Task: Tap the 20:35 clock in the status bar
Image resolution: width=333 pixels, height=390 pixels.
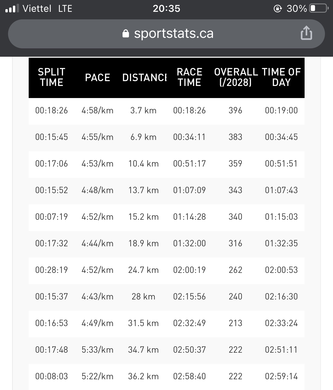Action: (x=167, y=9)
